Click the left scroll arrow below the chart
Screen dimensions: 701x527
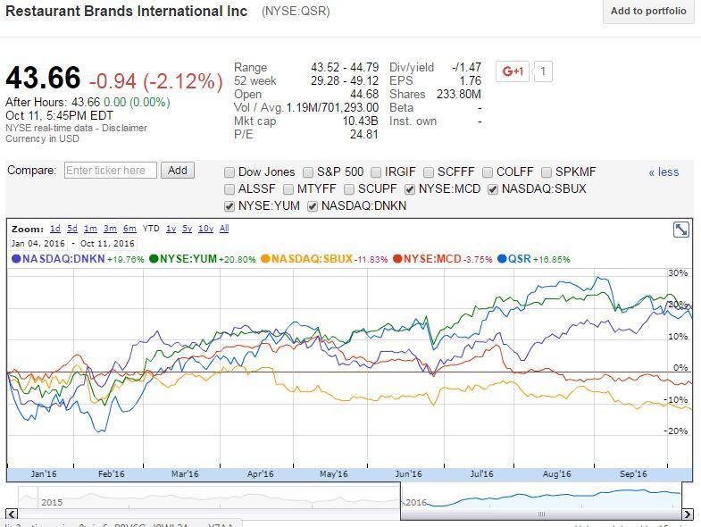point(12,514)
